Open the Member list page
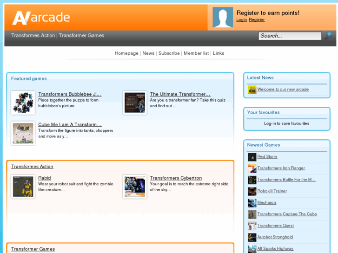 click(196, 53)
